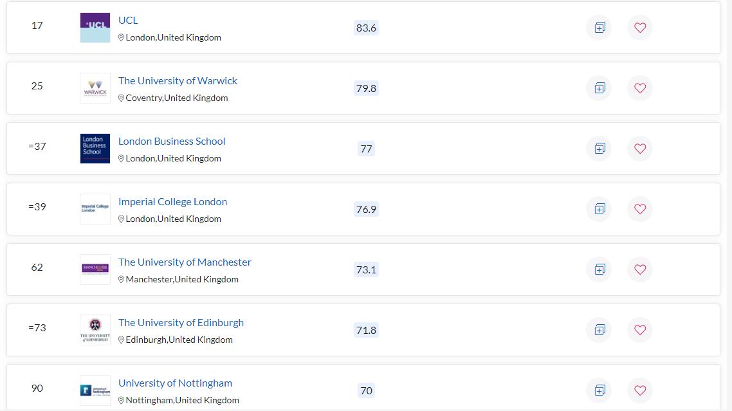
Task: Click heart icon for Imperial College London
Action: (x=639, y=209)
